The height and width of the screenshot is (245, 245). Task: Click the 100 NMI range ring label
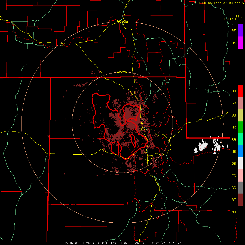[x=122, y=22]
